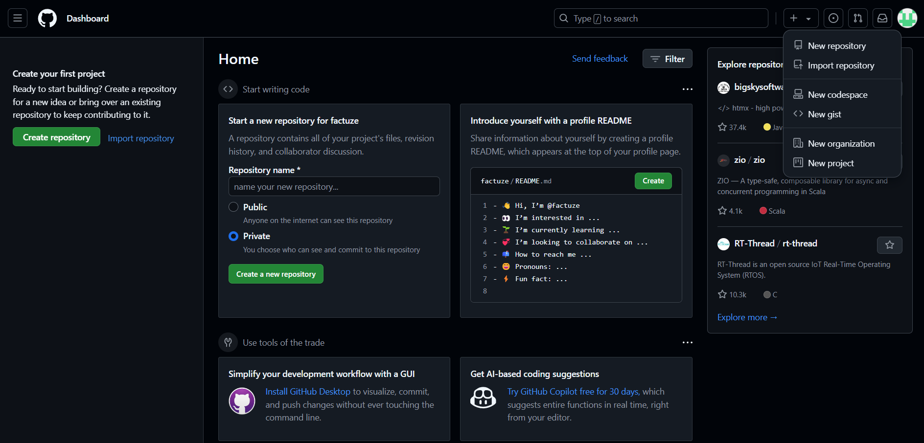The image size is (924, 443).
Task: Choose New codespace from the menu
Action: pos(837,95)
